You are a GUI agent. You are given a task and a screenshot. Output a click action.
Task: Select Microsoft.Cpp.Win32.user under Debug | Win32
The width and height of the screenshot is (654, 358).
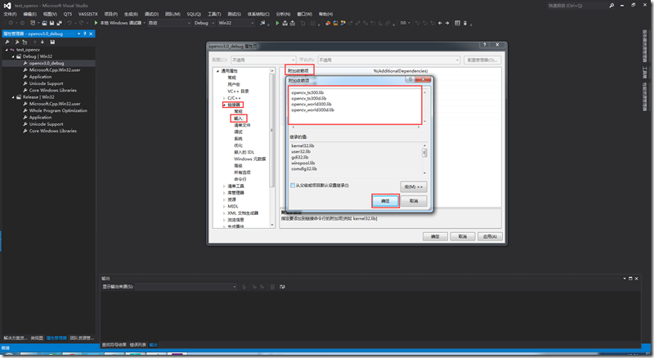[55, 69]
